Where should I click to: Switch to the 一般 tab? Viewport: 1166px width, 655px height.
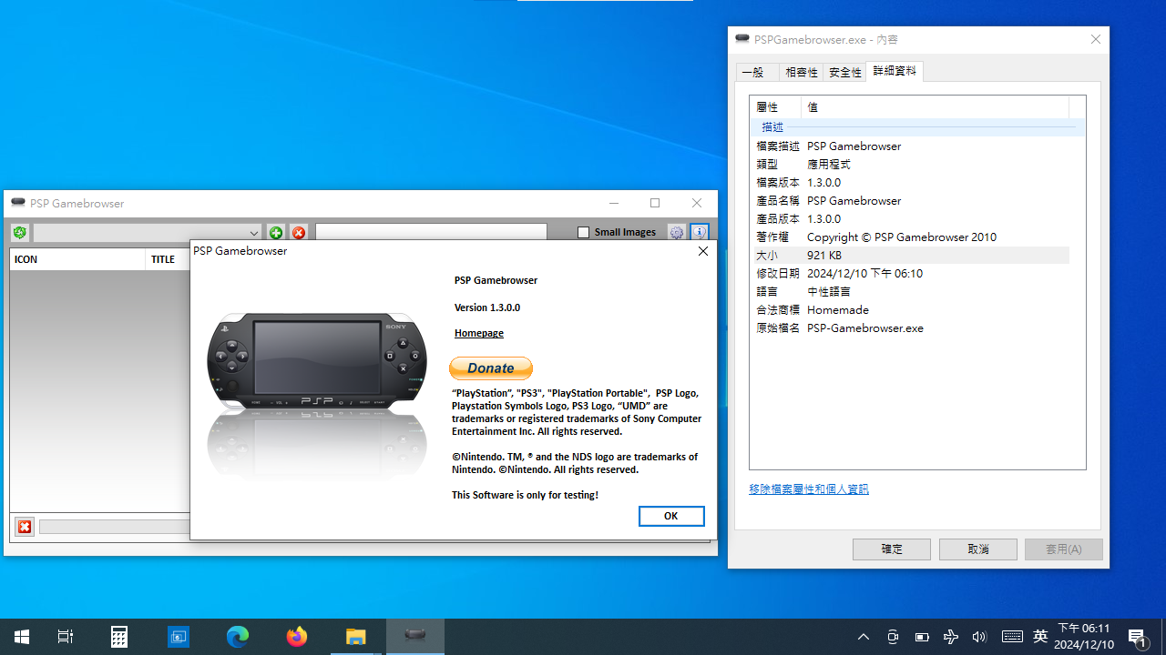tap(757, 72)
